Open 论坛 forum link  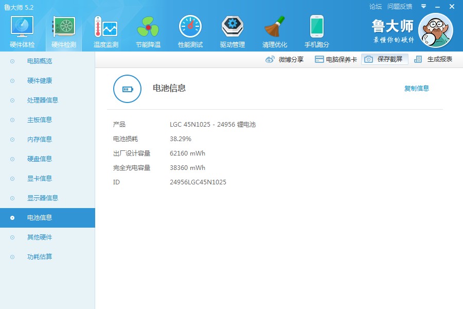pos(376,7)
